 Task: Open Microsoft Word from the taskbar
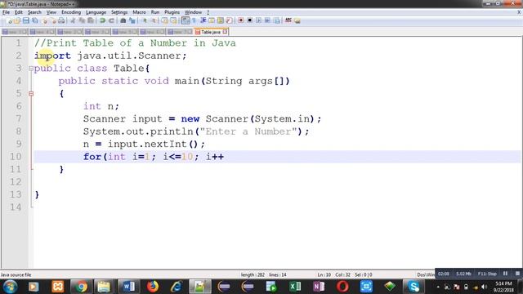click(x=128, y=287)
